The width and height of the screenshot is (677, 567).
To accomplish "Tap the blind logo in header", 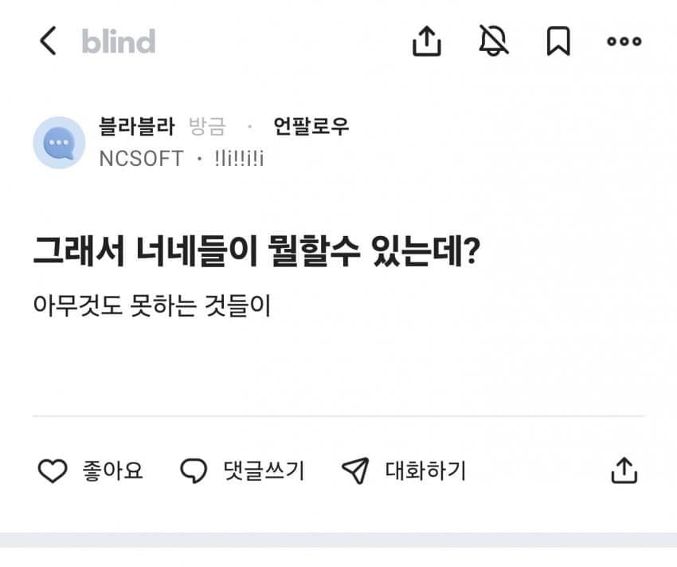I will pyautogui.click(x=118, y=41).
